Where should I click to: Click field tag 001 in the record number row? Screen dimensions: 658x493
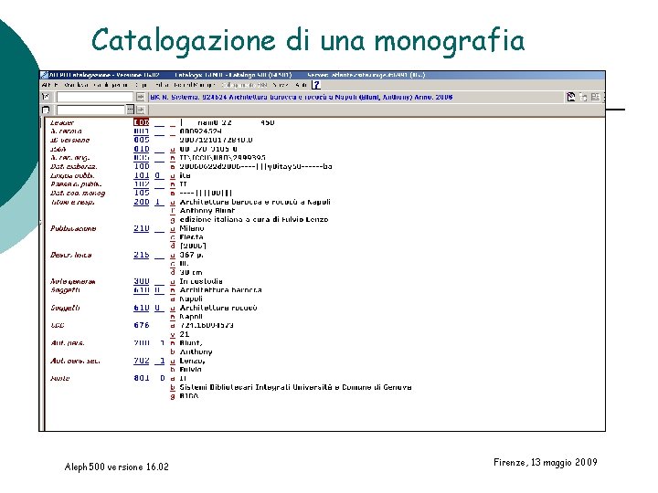pyautogui.click(x=142, y=131)
